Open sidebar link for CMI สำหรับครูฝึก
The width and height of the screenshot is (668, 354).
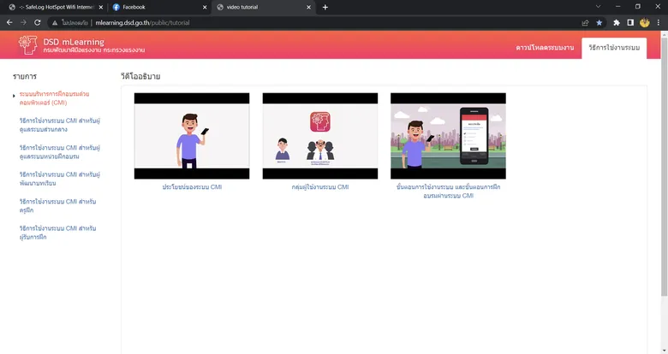click(57, 206)
